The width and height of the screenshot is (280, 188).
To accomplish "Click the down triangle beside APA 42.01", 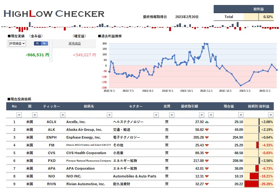I will tap(207, 168).
